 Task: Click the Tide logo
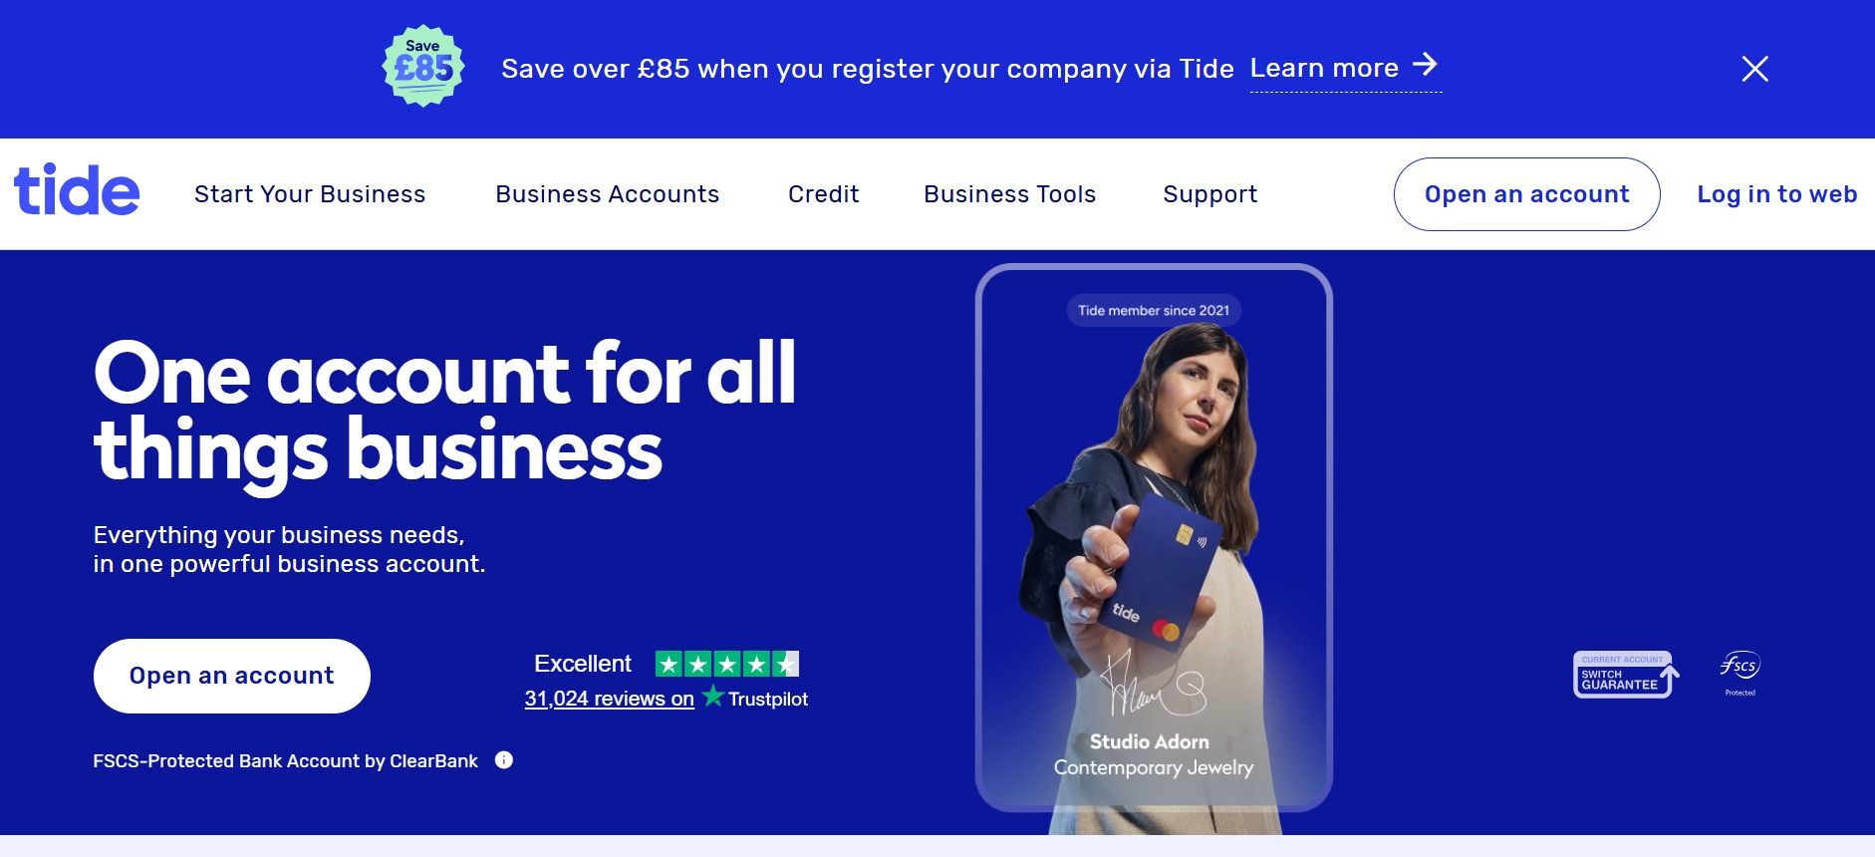click(77, 191)
